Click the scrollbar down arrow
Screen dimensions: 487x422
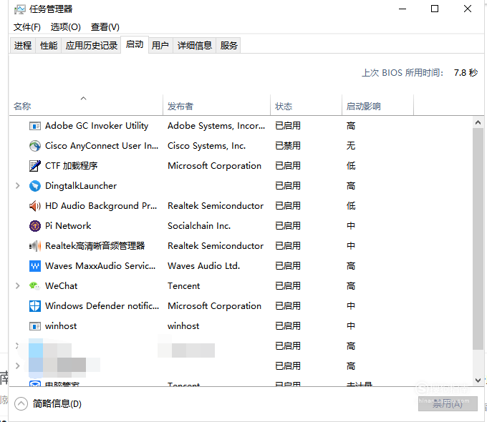point(478,380)
